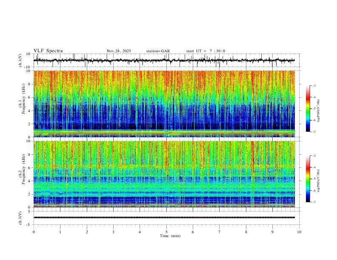Click the ch.3 flat black waveform band
Screen dimensions: 337x260
164,218
